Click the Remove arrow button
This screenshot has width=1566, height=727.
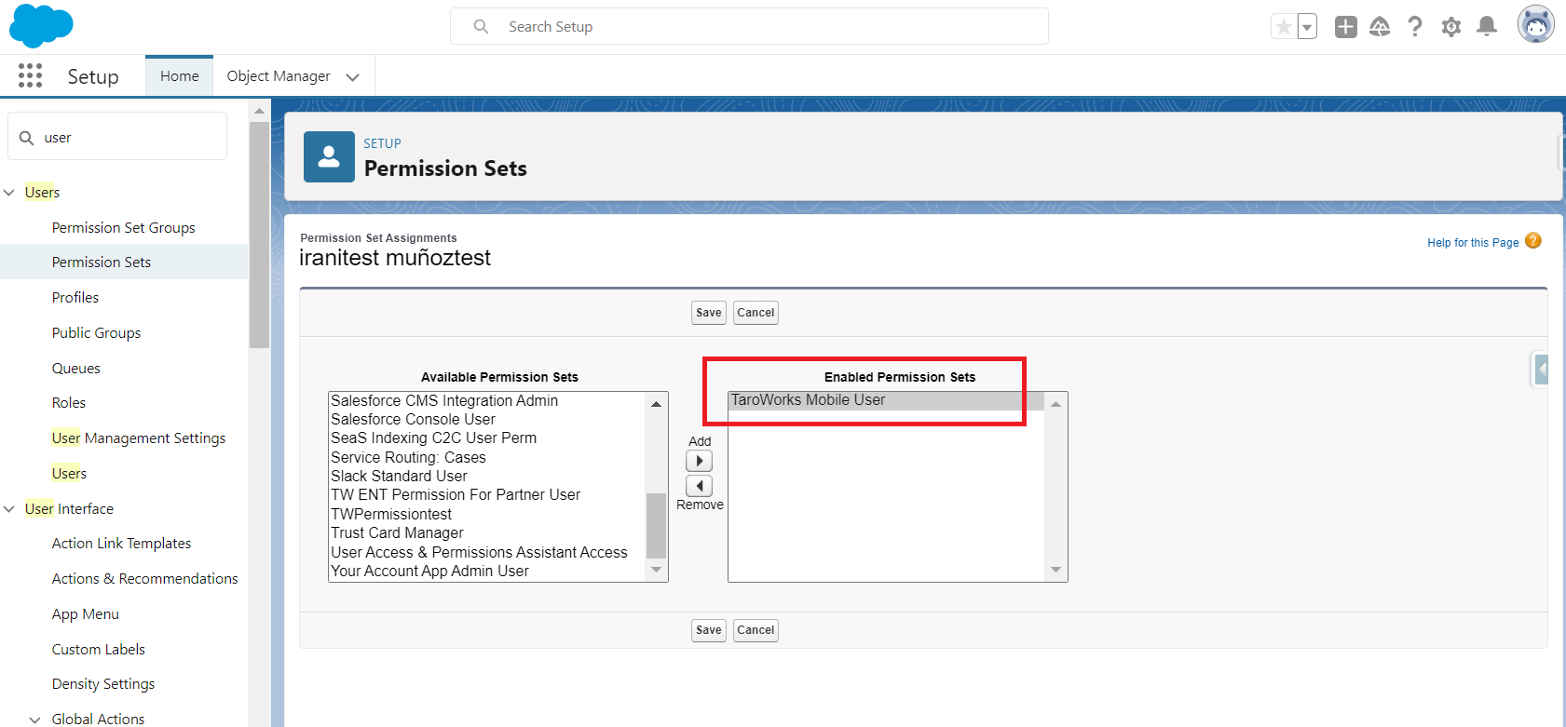click(699, 486)
